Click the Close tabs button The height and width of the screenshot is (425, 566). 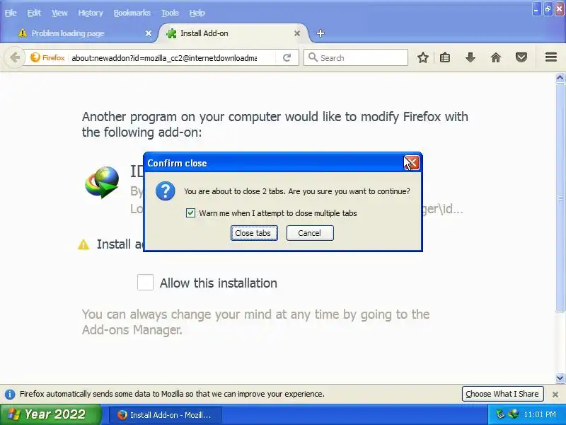point(254,233)
